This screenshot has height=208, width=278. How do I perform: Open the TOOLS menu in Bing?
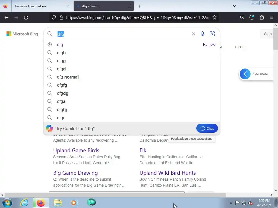(239, 47)
